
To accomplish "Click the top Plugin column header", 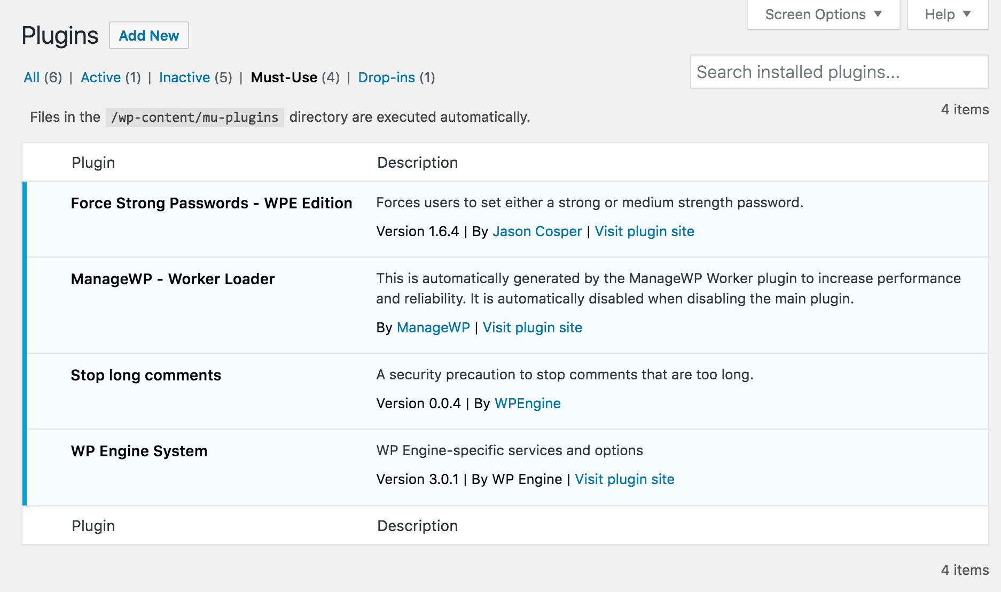I will pyautogui.click(x=93, y=162).
